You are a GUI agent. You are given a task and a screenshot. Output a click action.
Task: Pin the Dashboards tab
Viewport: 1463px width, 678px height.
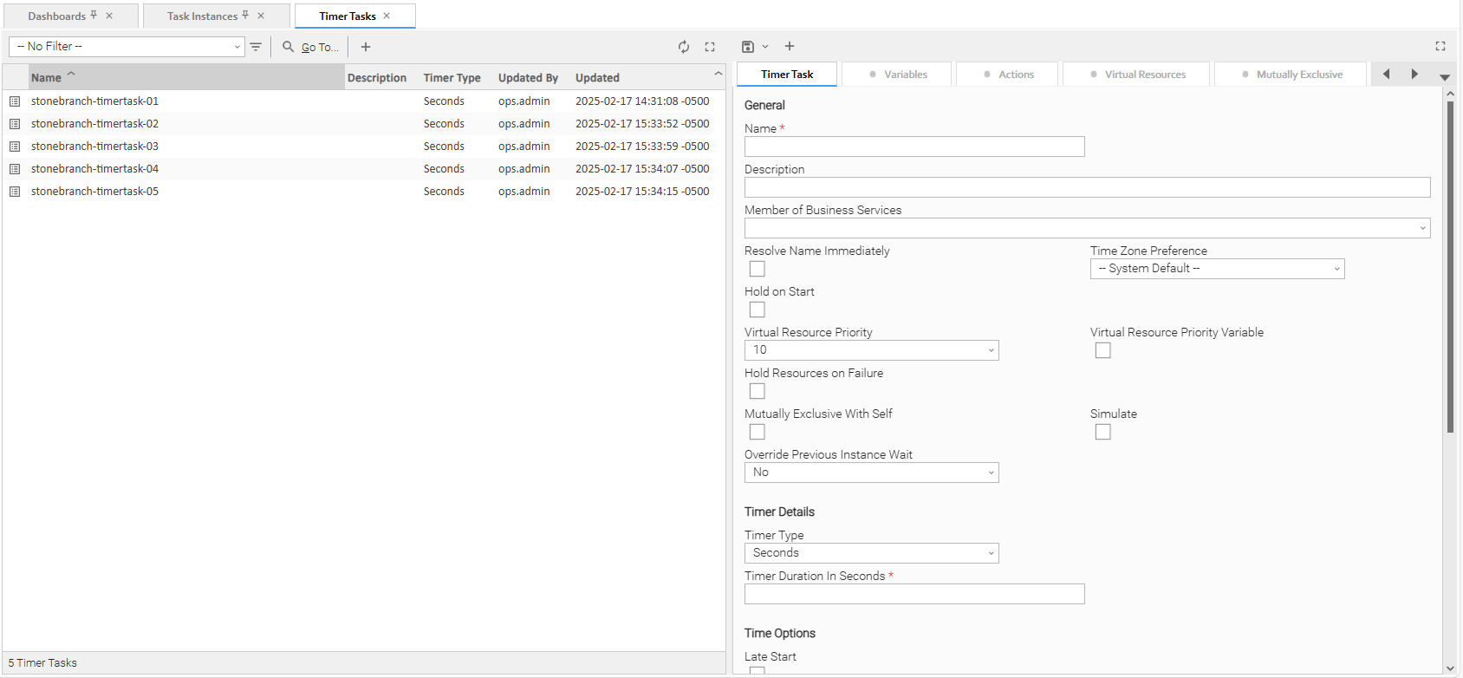[94, 16]
